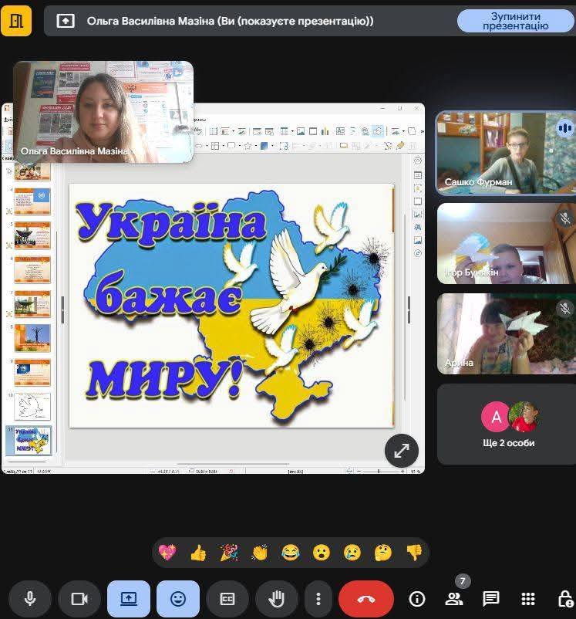The height and width of the screenshot is (619, 576).
Task: Send the clapping hands reaction
Action: coord(260,553)
